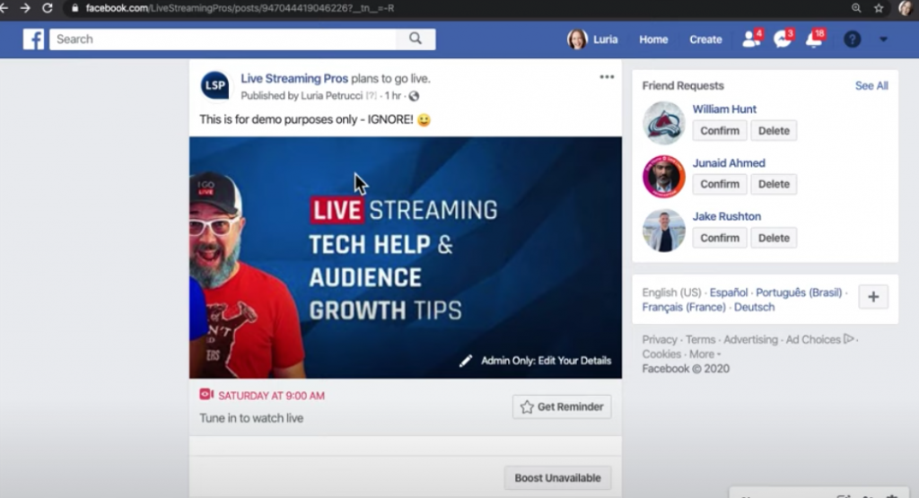Screen dimensions: 919x498
Task: Switch language to Português (Brasil)
Action: point(799,293)
